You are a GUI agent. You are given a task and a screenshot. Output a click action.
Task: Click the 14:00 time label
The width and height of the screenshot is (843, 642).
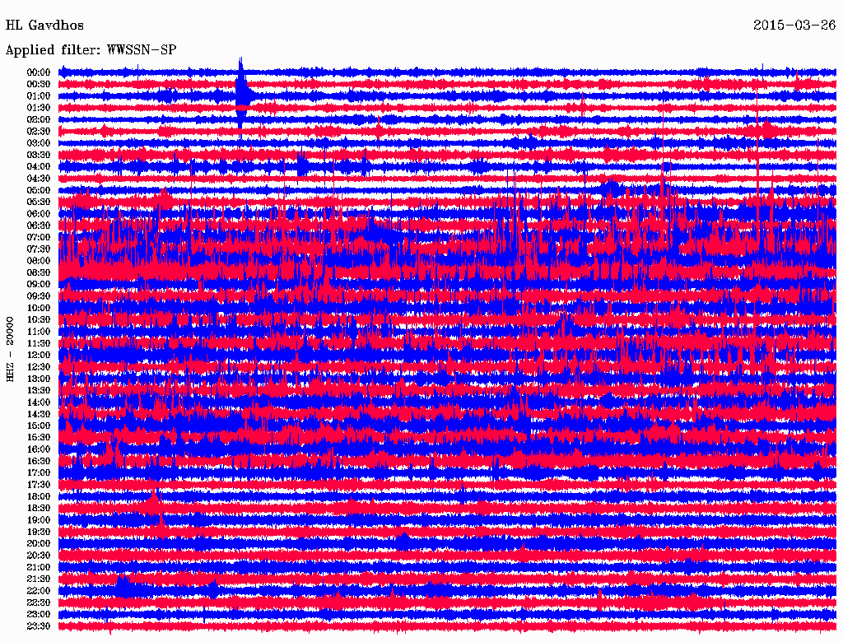39,402
